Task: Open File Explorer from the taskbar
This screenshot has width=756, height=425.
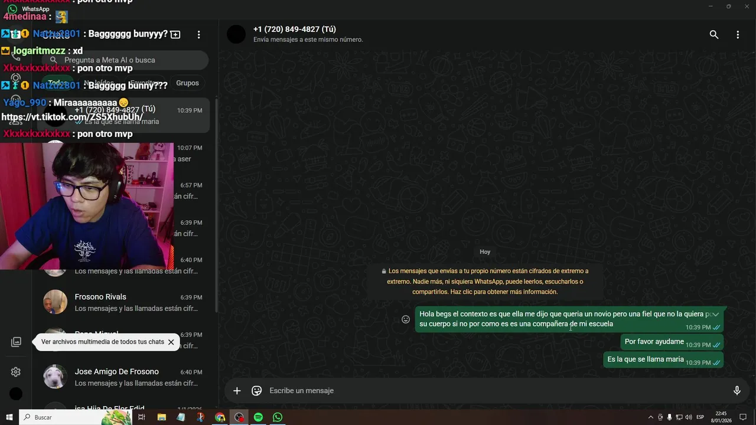Action: [161, 417]
